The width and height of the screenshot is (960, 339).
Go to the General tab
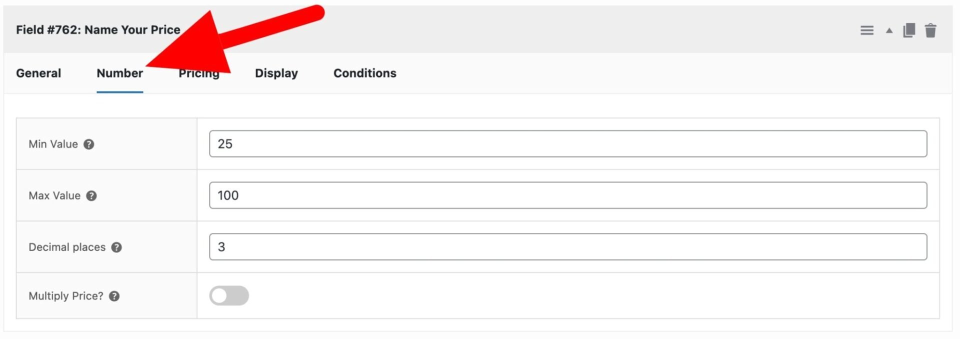click(38, 73)
